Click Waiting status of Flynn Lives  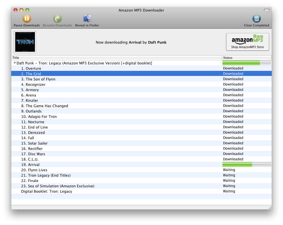pyautogui.click(x=229, y=170)
